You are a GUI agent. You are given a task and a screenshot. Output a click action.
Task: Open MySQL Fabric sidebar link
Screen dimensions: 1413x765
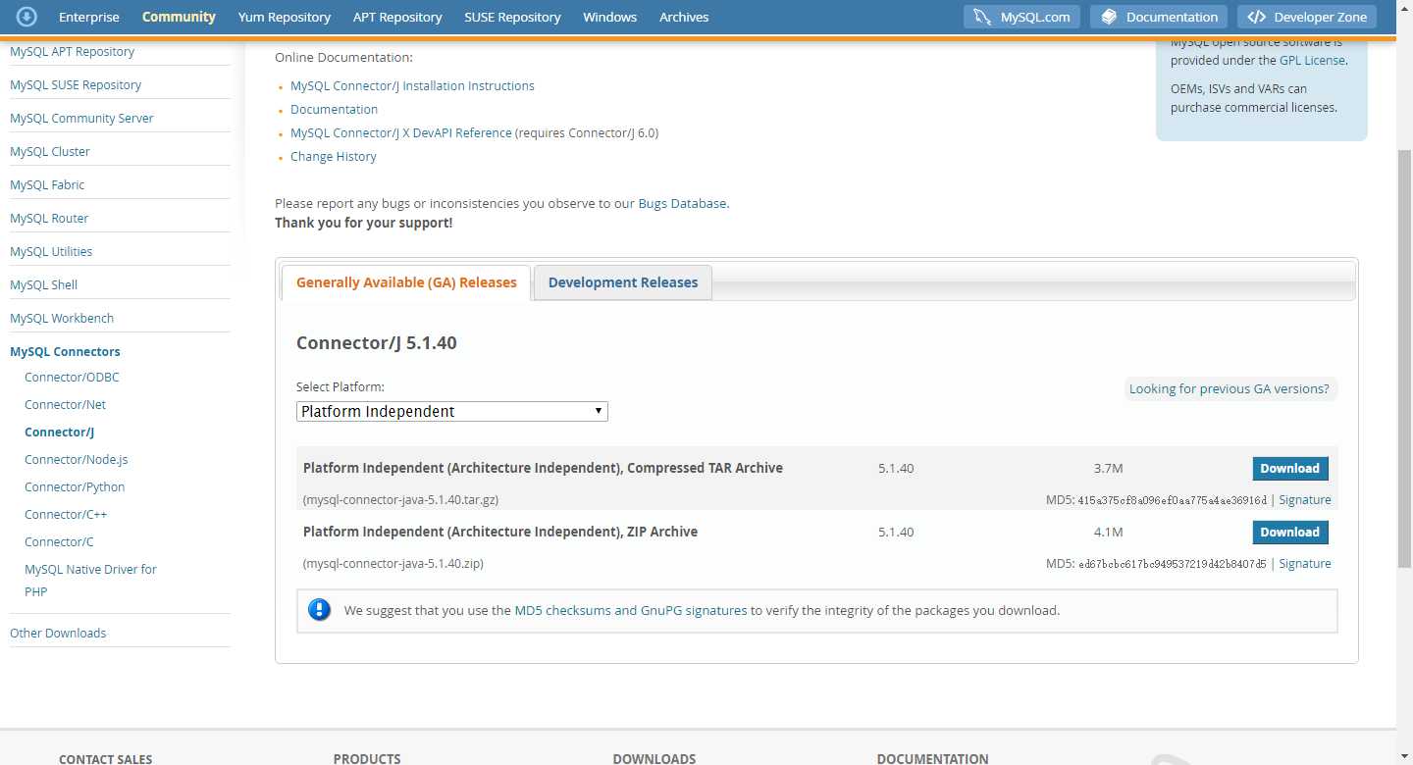(x=47, y=184)
